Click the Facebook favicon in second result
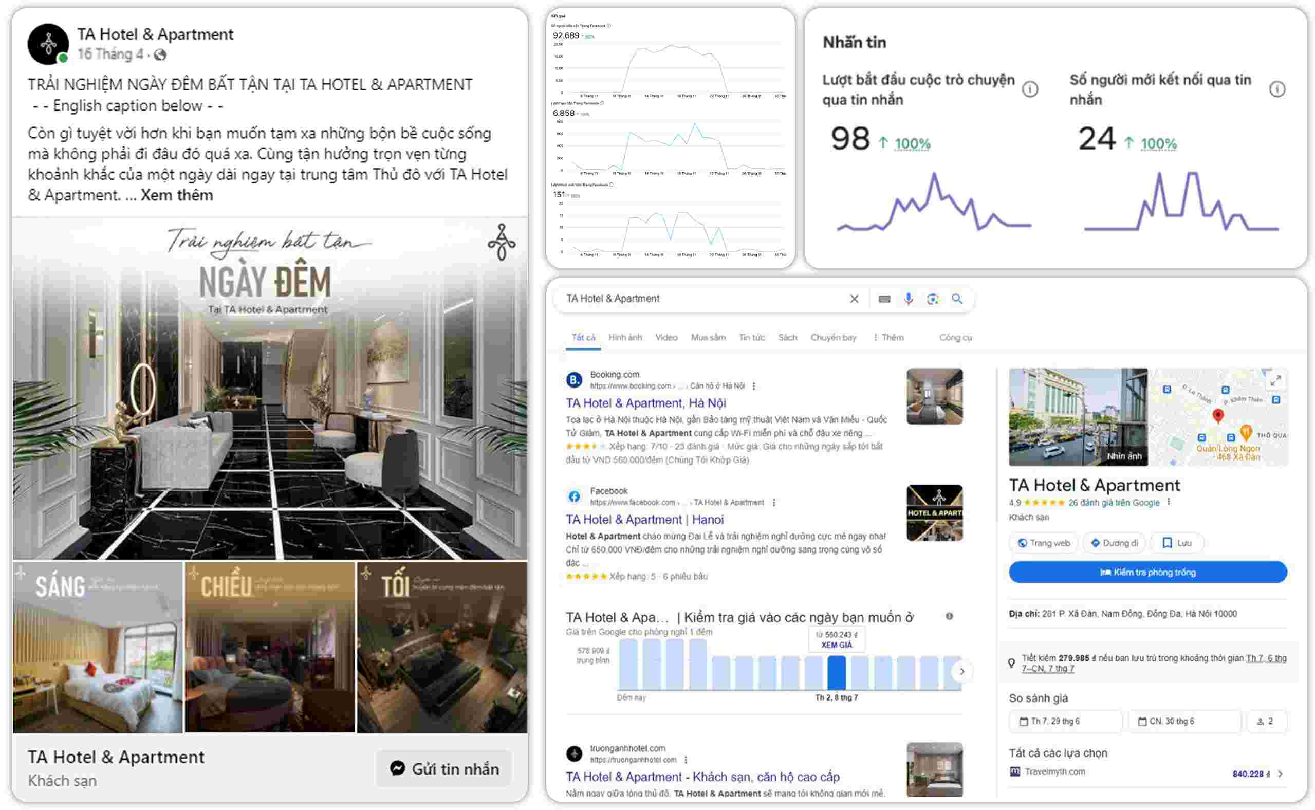The width and height of the screenshot is (1315, 810). [574, 496]
